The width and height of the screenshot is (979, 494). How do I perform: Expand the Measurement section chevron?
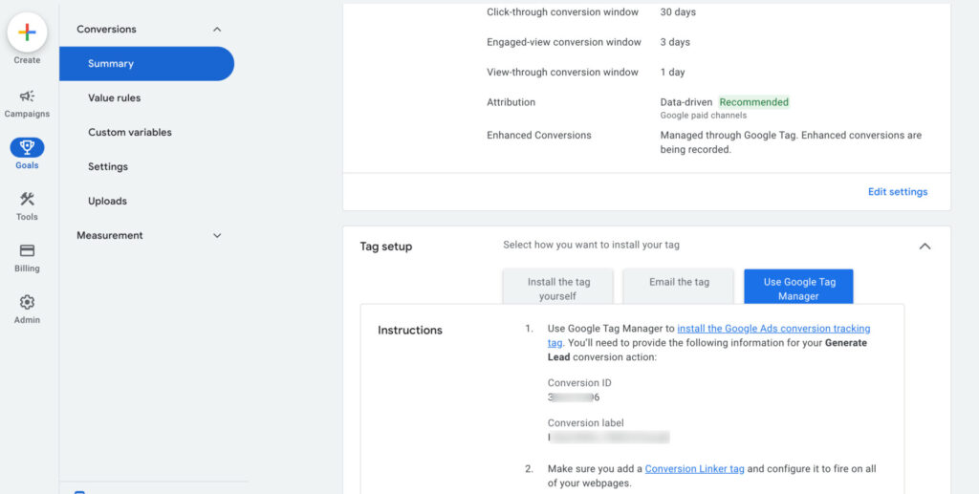217,235
